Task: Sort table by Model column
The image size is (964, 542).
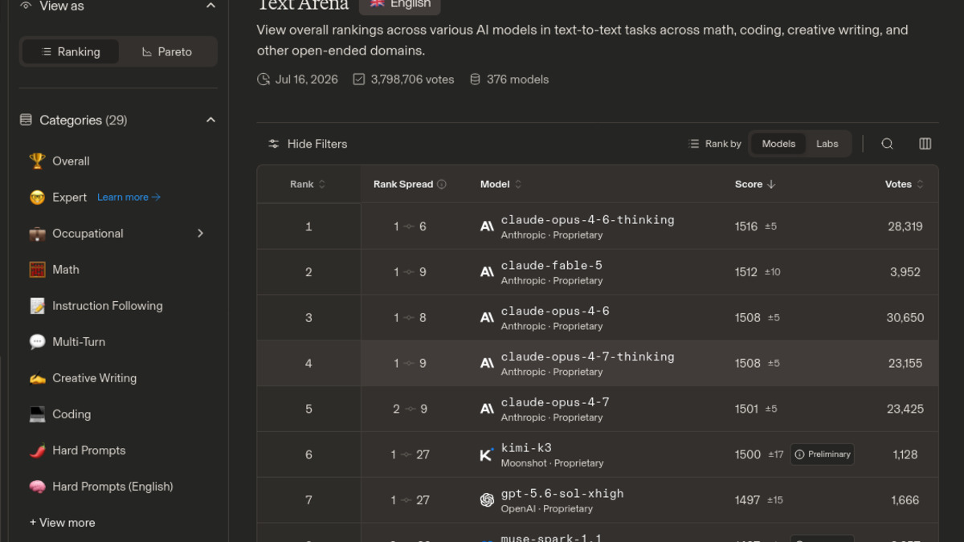Action: click(500, 184)
